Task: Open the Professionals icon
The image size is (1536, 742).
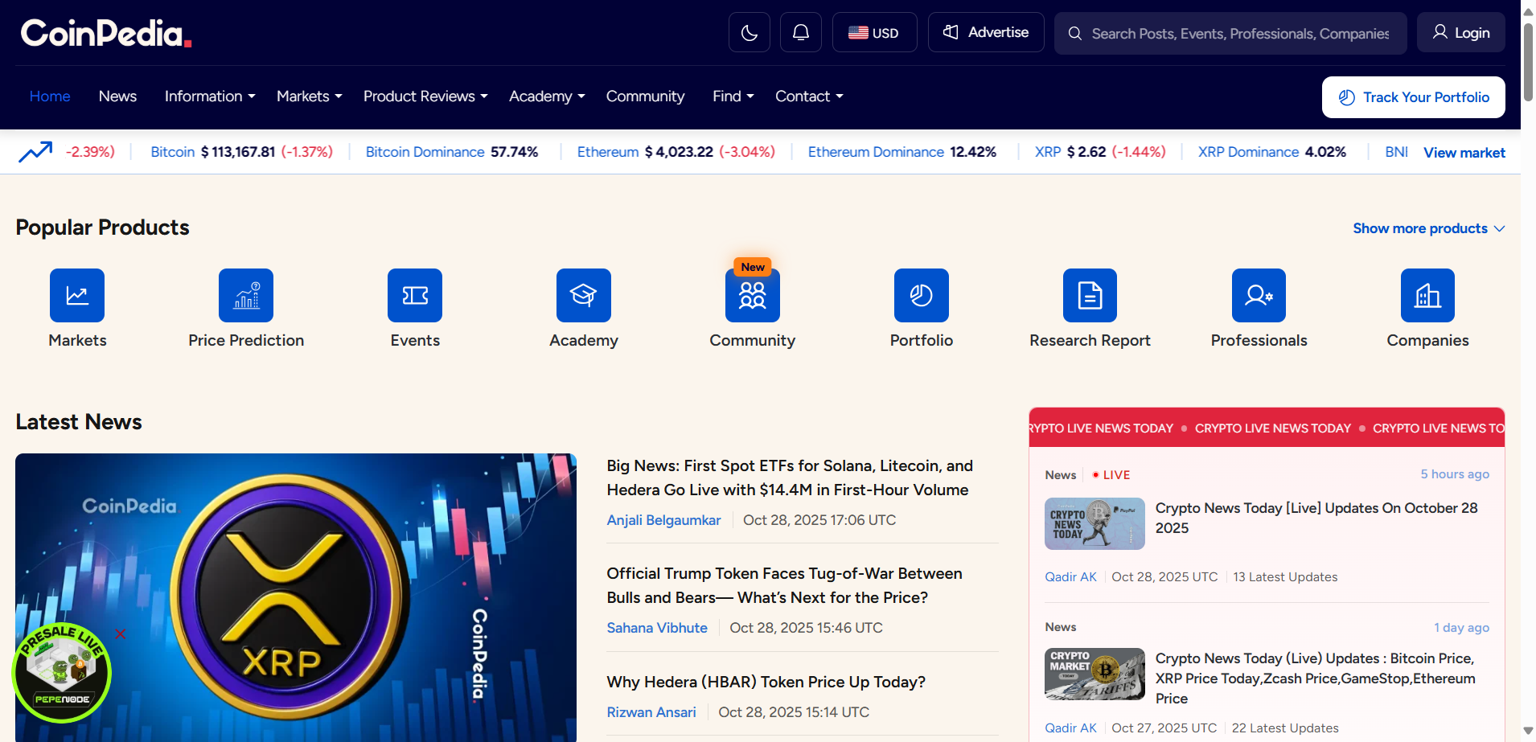Action: click(x=1259, y=296)
